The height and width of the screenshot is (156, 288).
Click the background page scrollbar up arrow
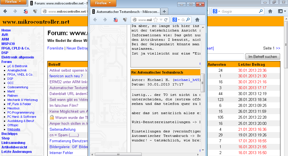pos(286,19)
